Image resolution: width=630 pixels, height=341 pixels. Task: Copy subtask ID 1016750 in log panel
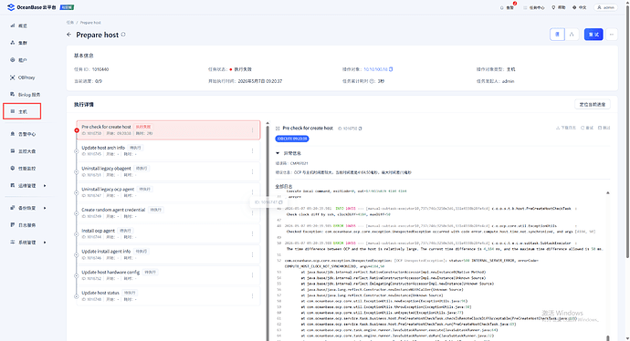(x=360, y=129)
